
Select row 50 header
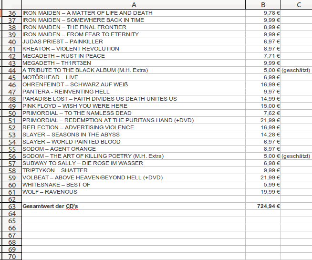tap(12, 114)
